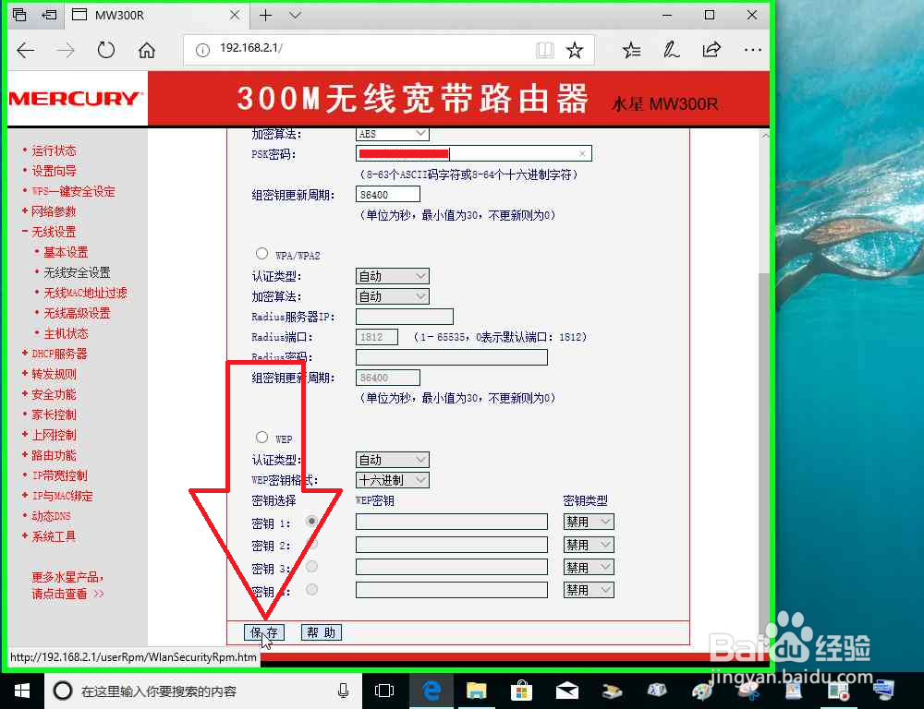Open 密钥类型 dropdown for key 1
The height and width of the screenshot is (709, 924).
point(588,521)
